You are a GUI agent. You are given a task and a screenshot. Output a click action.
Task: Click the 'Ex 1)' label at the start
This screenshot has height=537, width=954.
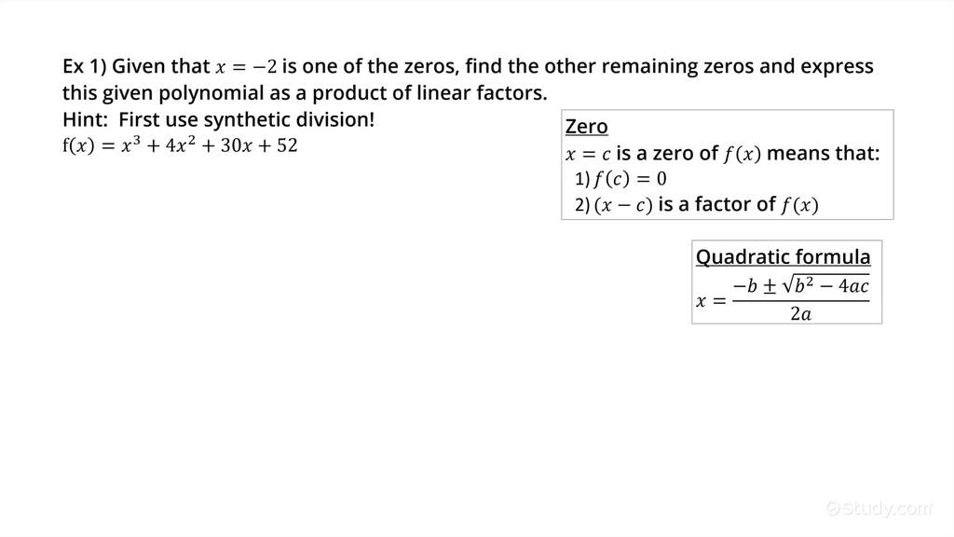pos(84,66)
